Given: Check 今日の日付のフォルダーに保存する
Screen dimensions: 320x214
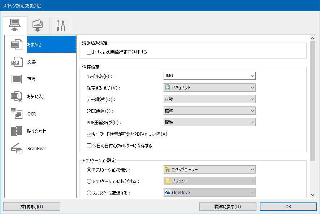Looking at the screenshot, I should point(89,146).
